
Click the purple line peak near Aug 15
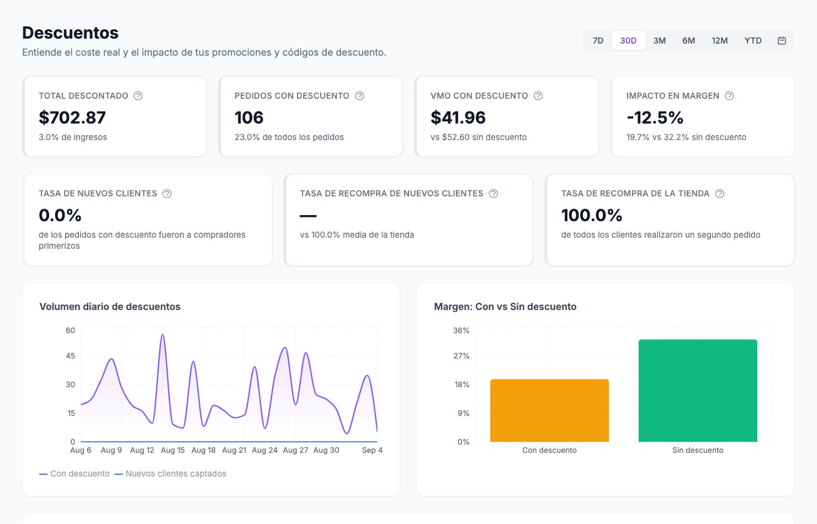click(162, 335)
